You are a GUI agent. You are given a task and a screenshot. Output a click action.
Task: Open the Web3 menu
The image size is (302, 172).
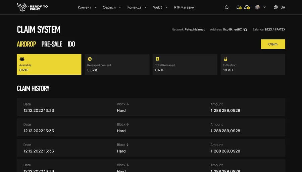(158, 7)
